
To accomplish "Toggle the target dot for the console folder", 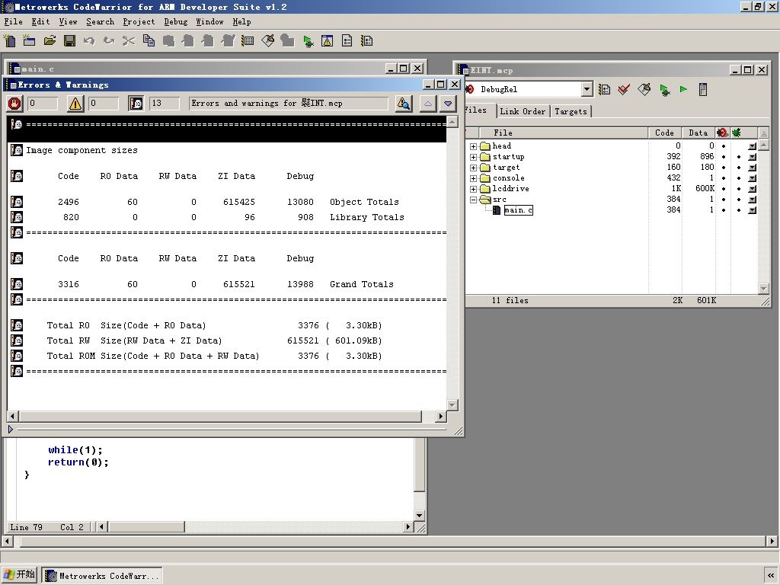I will coord(724,178).
